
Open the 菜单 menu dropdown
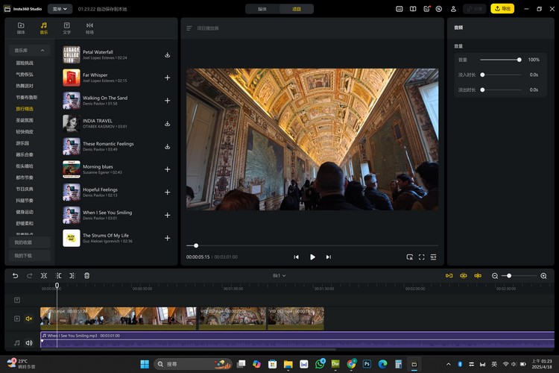pyautogui.click(x=60, y=9)
